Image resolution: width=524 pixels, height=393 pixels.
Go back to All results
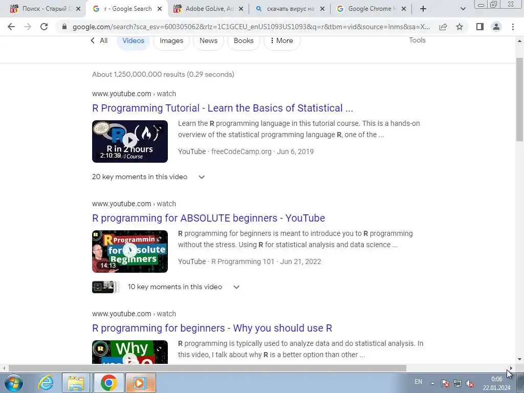[99, 40]
